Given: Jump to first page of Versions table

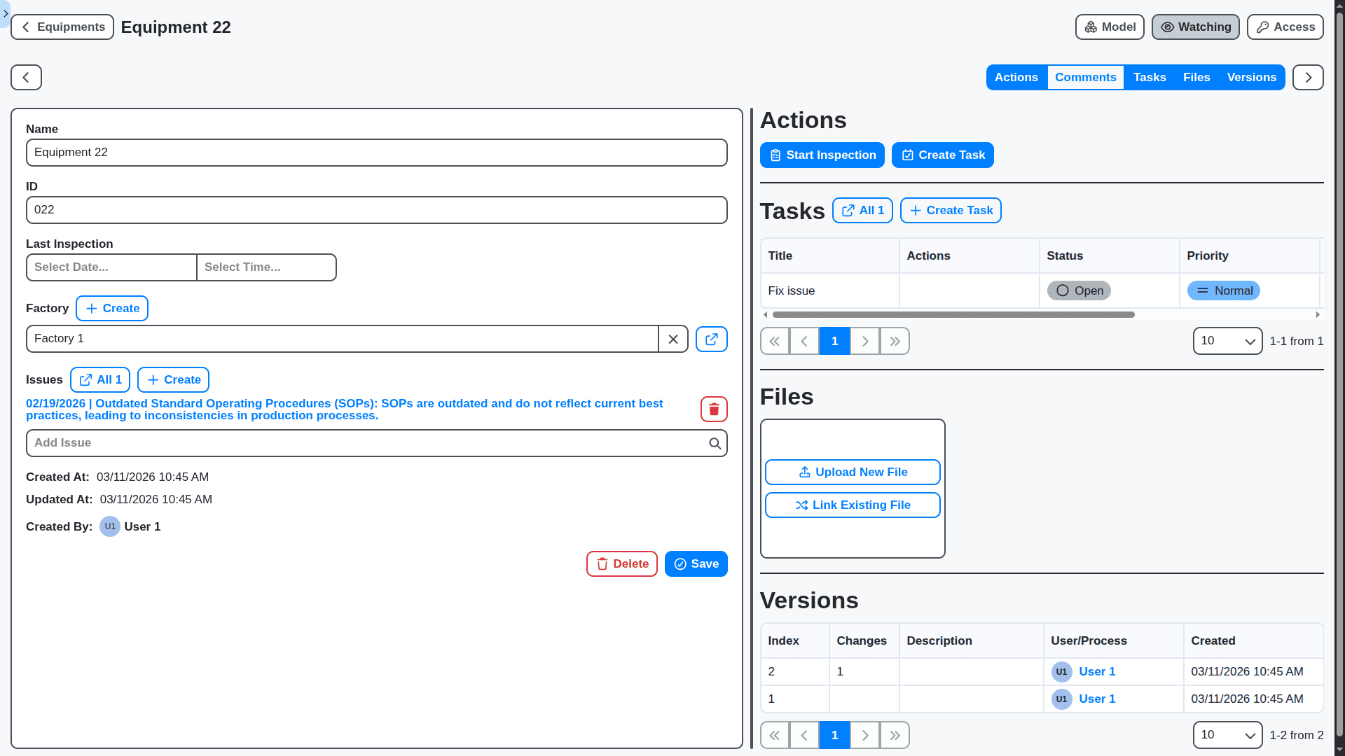Looking at the screenshot, I should pyautogui.click(x=775, y=736).
